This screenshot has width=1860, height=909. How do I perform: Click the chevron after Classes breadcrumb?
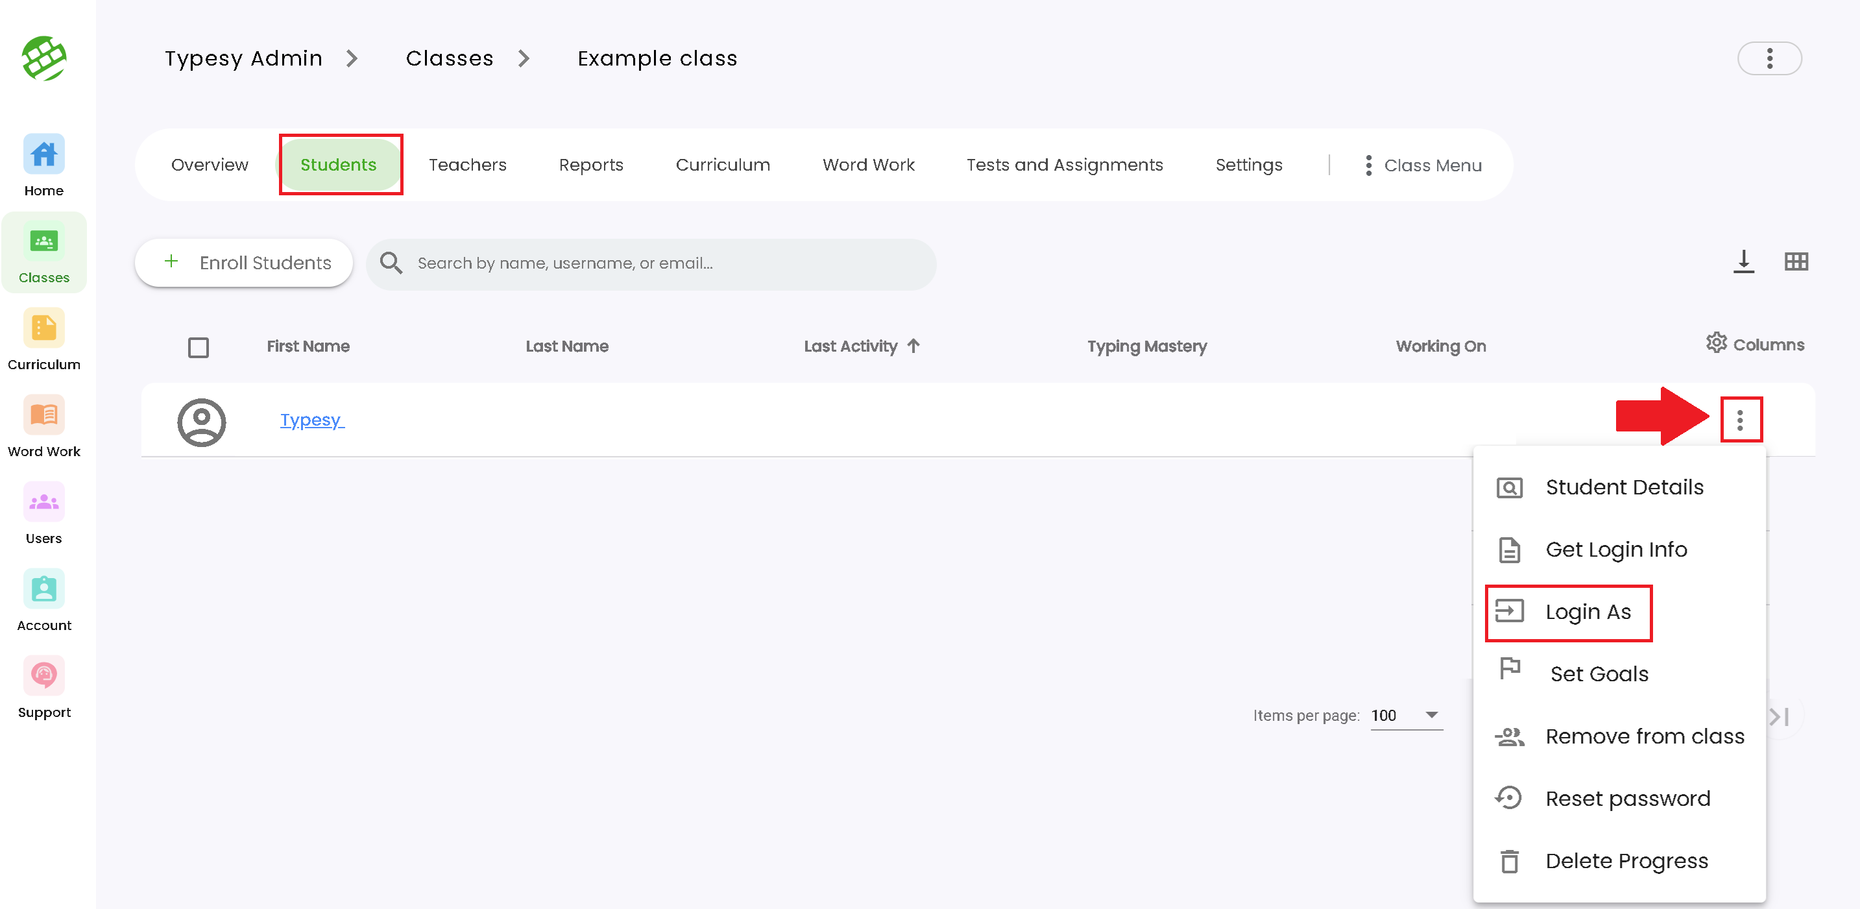click(524, 58)
